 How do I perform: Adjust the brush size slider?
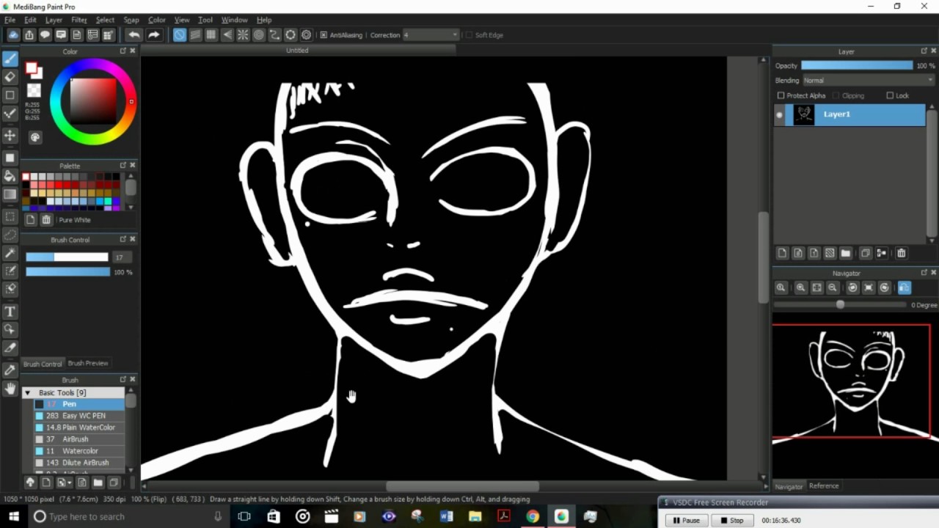point(67,257)
